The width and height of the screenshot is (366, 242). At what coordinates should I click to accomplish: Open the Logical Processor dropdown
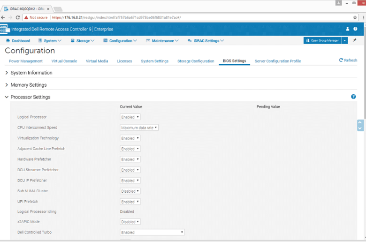[130, 117]
